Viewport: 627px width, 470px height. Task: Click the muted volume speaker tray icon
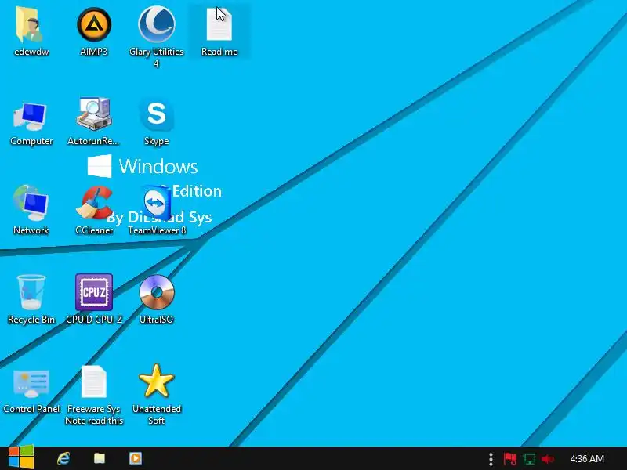tap(547, 459)
